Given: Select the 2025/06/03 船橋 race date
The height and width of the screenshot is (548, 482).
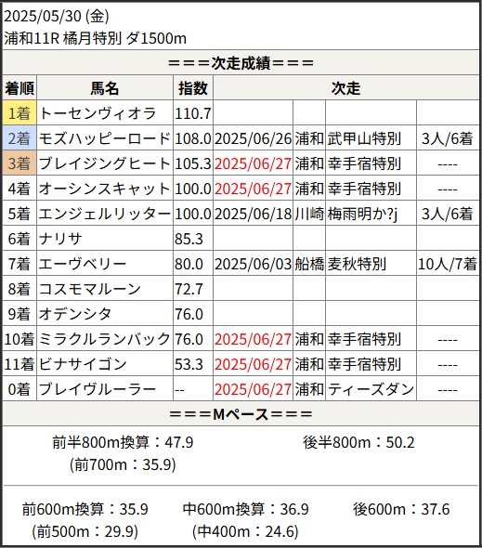Looking at the screenshot, I should (253, 264).
